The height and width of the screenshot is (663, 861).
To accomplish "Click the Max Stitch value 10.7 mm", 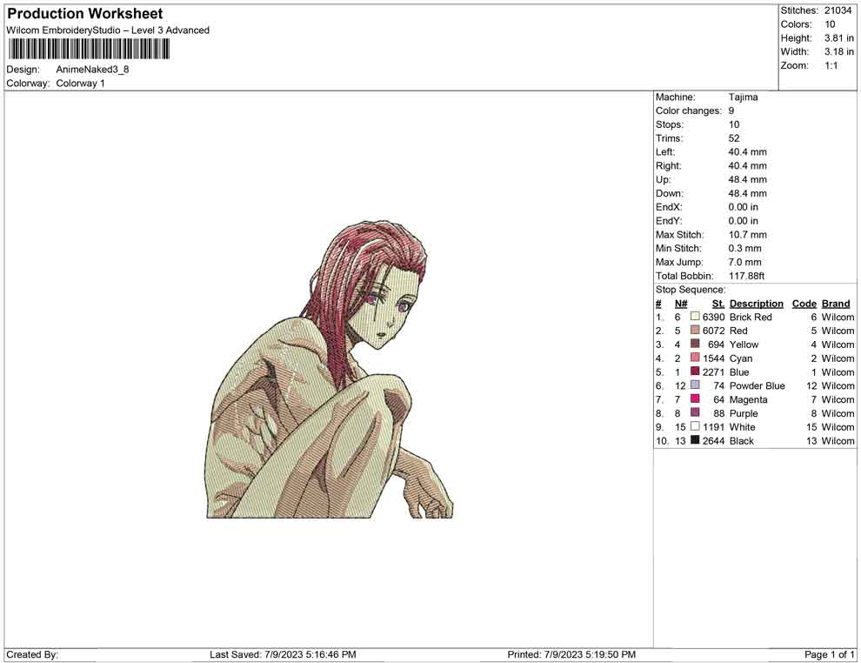I will [748, 235].
